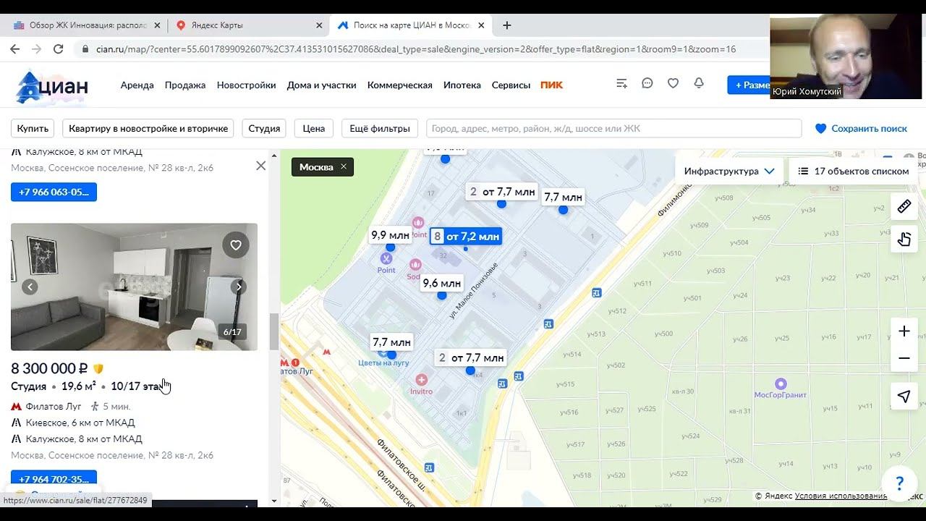Open the ПИК link in the header
This screenshot has width=926, height=521.
tap(551, 85)
